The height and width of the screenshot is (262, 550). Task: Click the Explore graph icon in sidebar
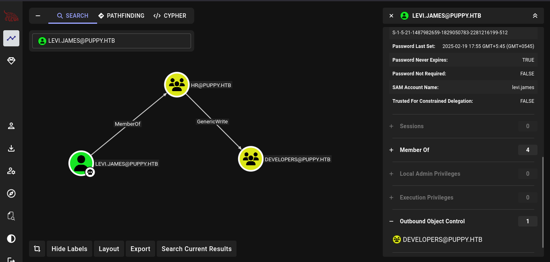click(11, 38)
